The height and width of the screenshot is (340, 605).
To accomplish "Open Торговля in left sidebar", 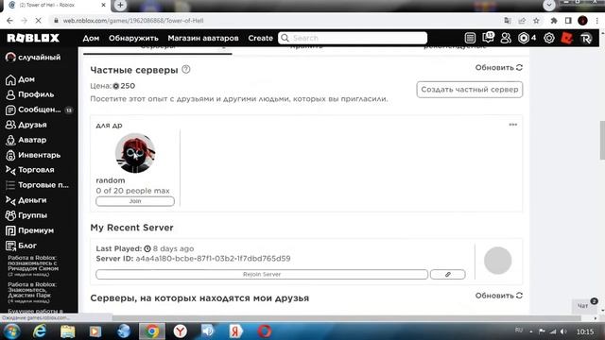I will (30, 170).
